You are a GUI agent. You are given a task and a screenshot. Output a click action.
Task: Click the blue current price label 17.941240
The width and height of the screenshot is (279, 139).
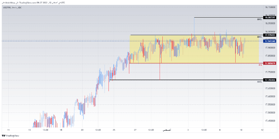point(270,41)
